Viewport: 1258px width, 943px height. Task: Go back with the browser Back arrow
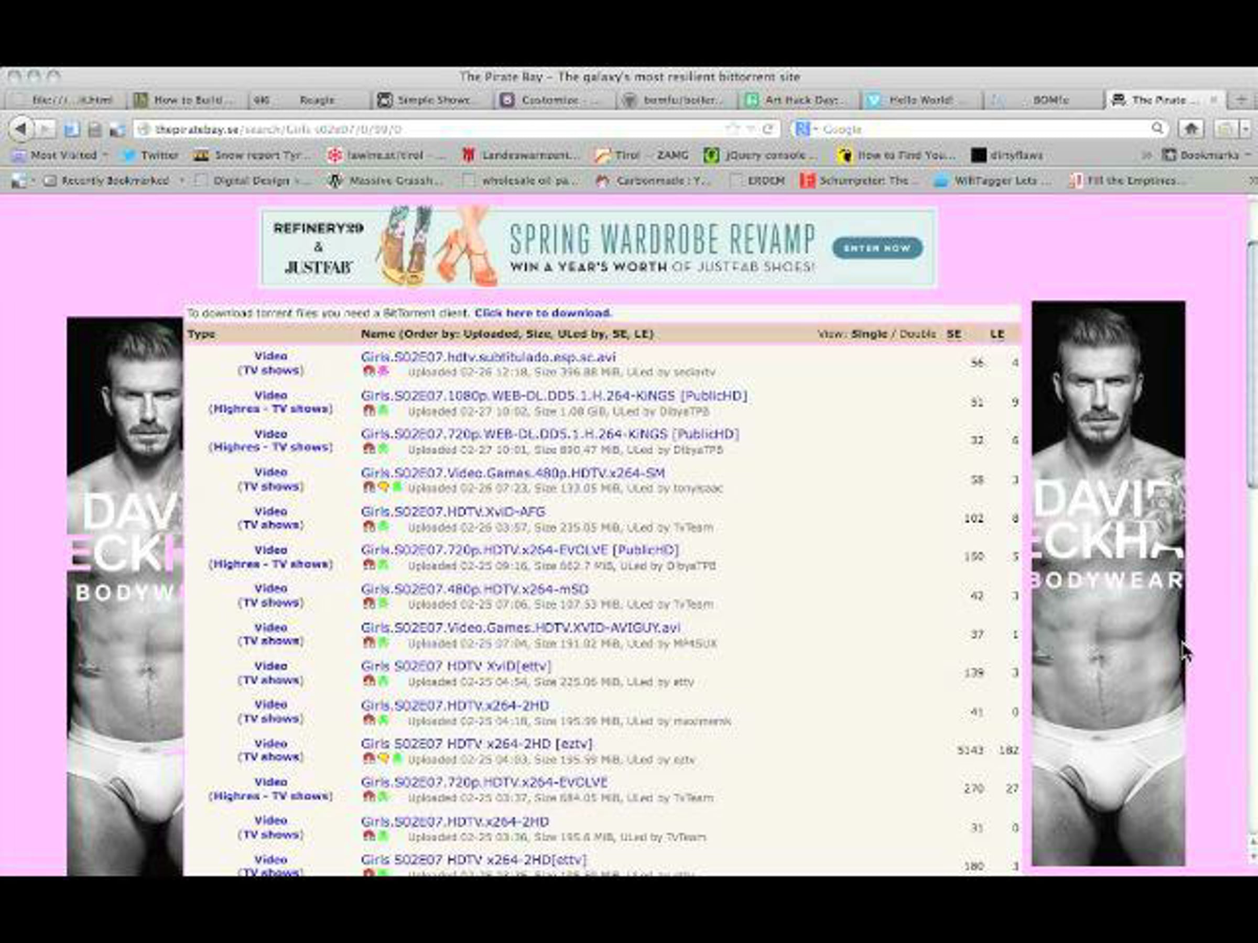21,129
